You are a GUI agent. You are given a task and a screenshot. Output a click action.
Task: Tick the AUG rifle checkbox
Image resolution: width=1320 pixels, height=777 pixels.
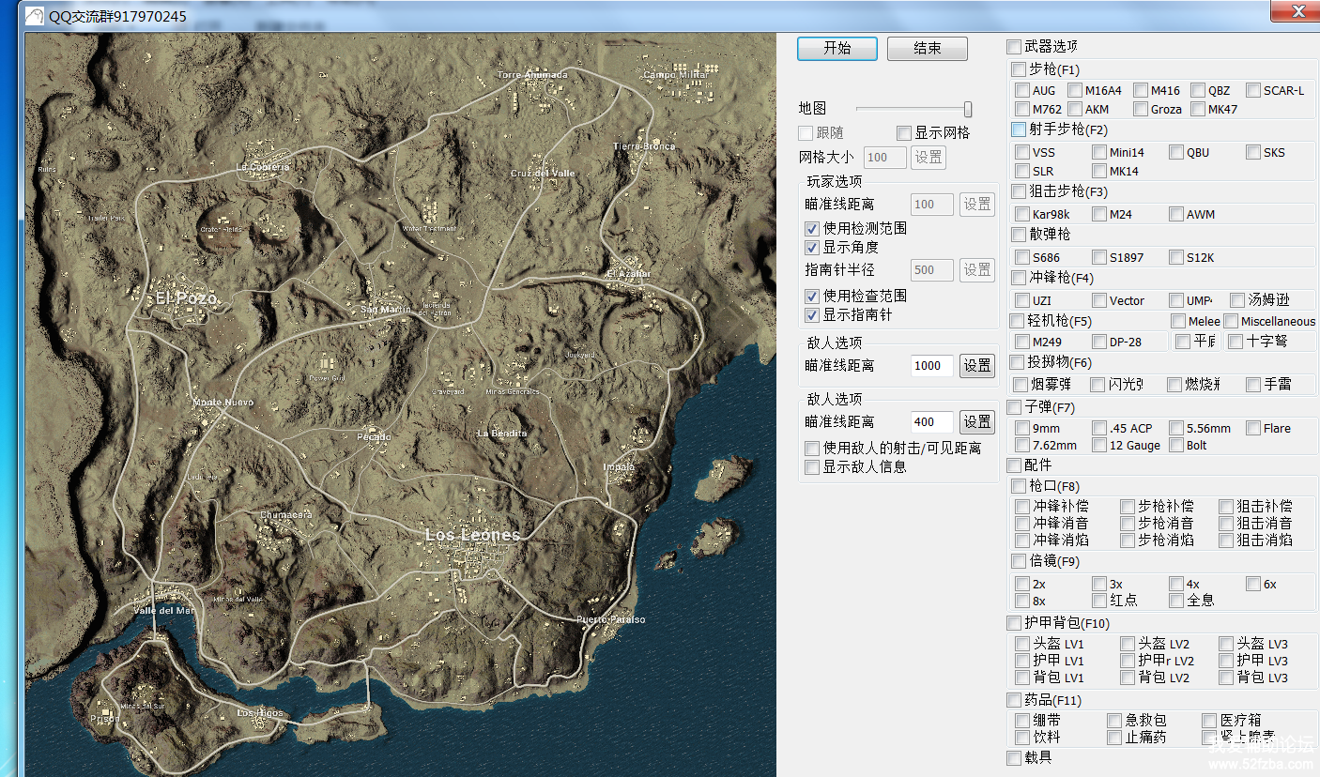(1022, 90)
